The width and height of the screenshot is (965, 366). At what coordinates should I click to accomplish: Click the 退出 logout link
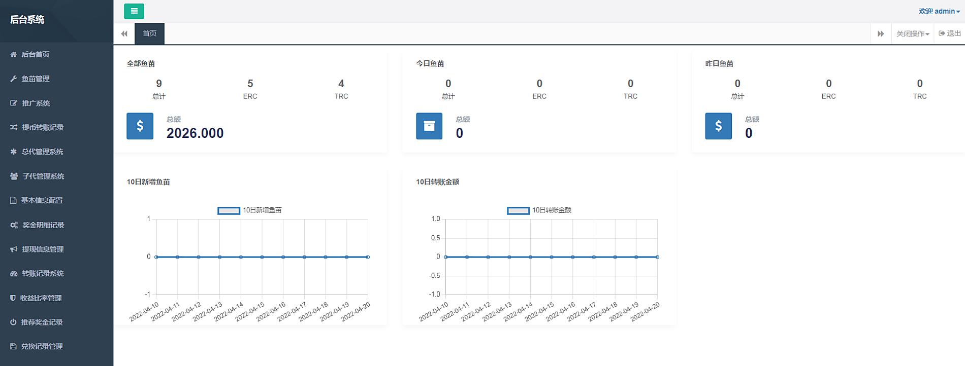(x=950, y=33)
